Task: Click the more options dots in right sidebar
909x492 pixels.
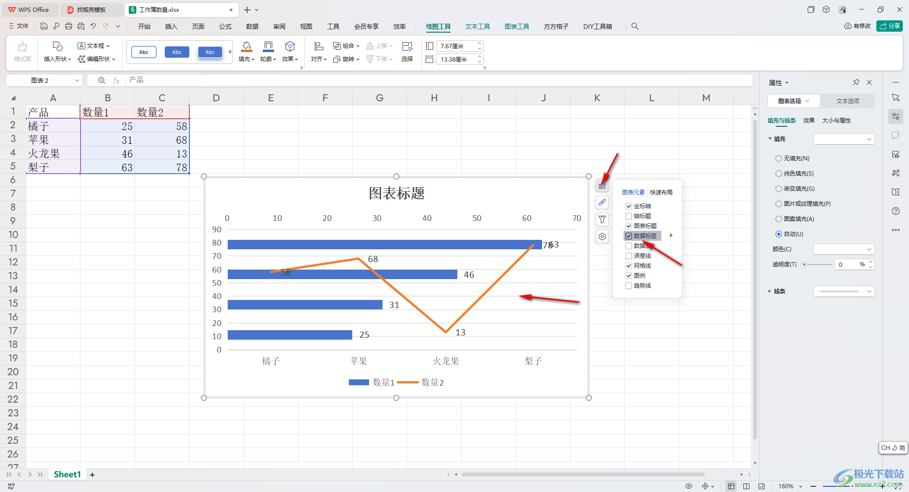Action: click(896, 230)
